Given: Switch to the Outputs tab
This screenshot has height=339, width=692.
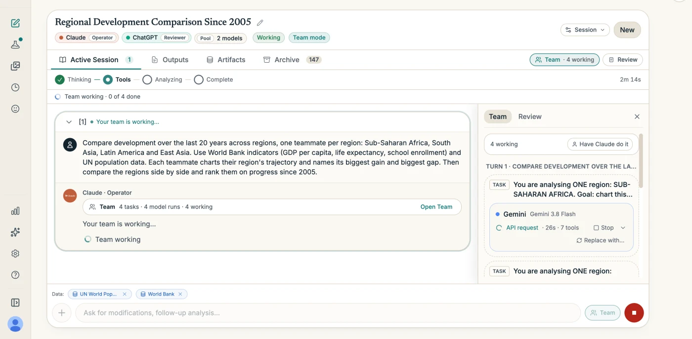Looking at the screenshot, I should pos(170,60).
